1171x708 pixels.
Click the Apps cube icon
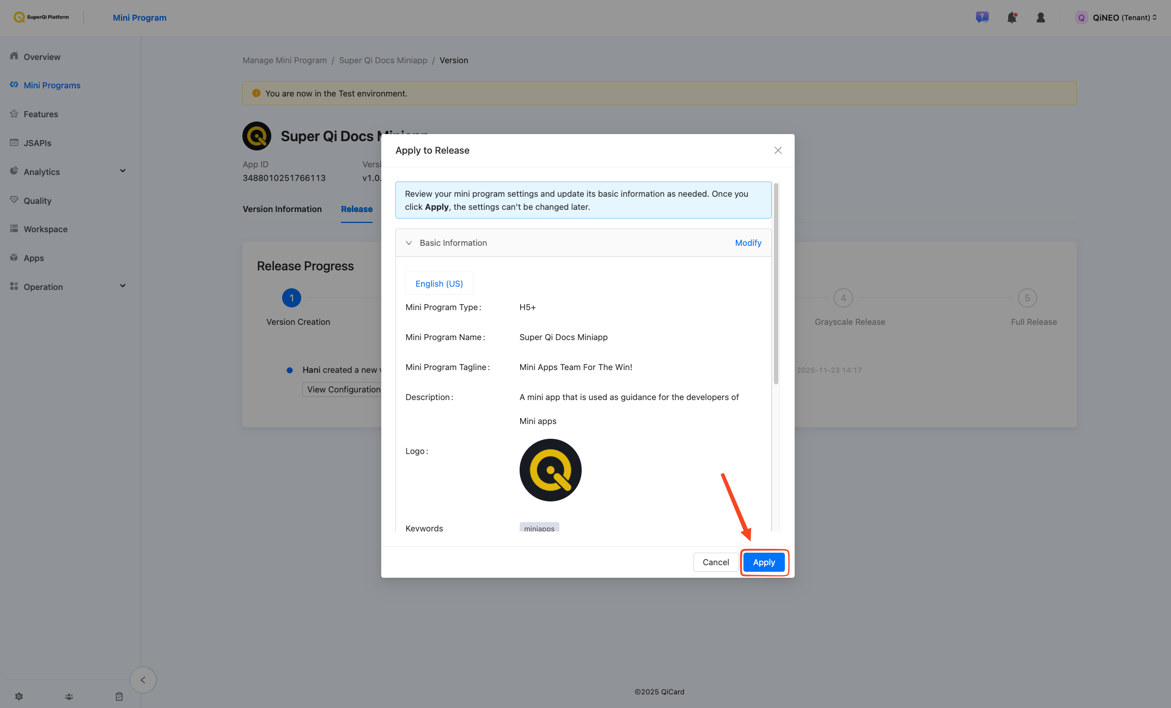coord(14,257)
